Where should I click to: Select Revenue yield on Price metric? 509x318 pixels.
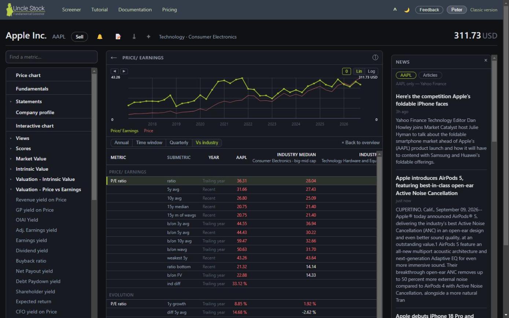41,200
